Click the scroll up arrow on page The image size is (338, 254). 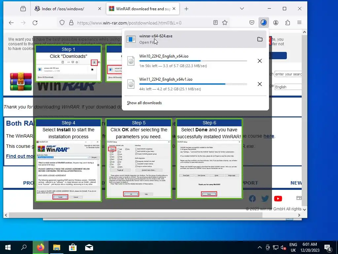(304, 32)
